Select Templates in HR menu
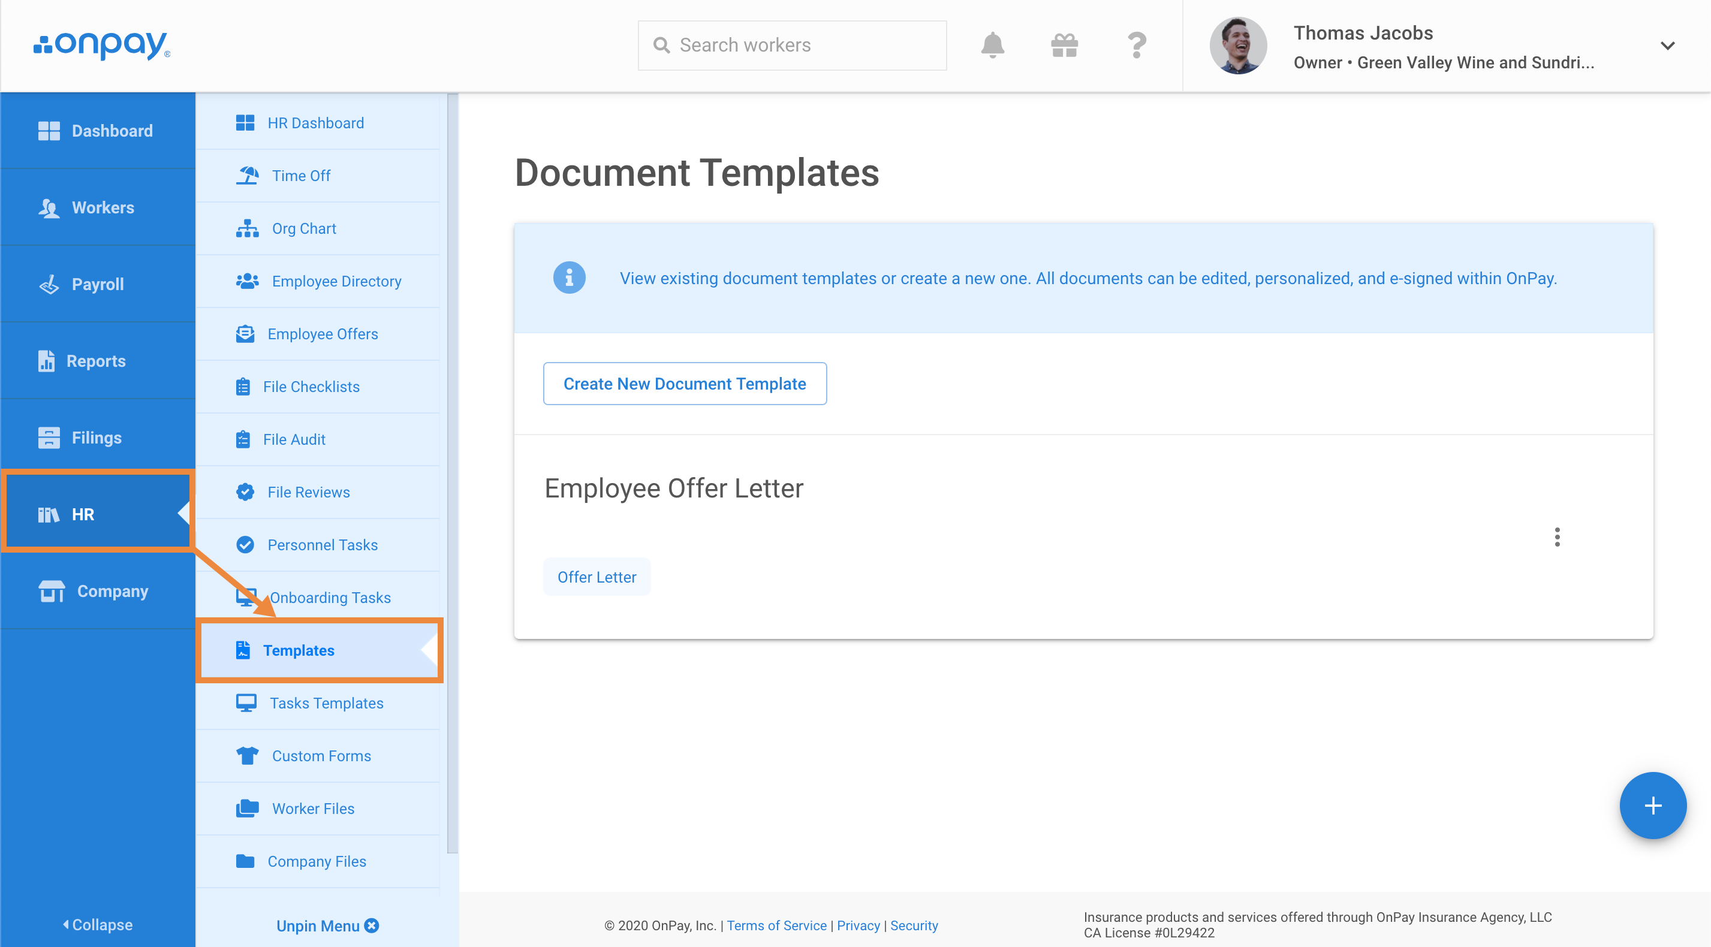 [318, 650]
